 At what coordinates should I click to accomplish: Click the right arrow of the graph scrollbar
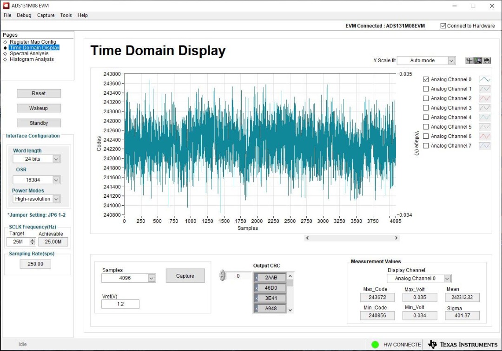396,238
